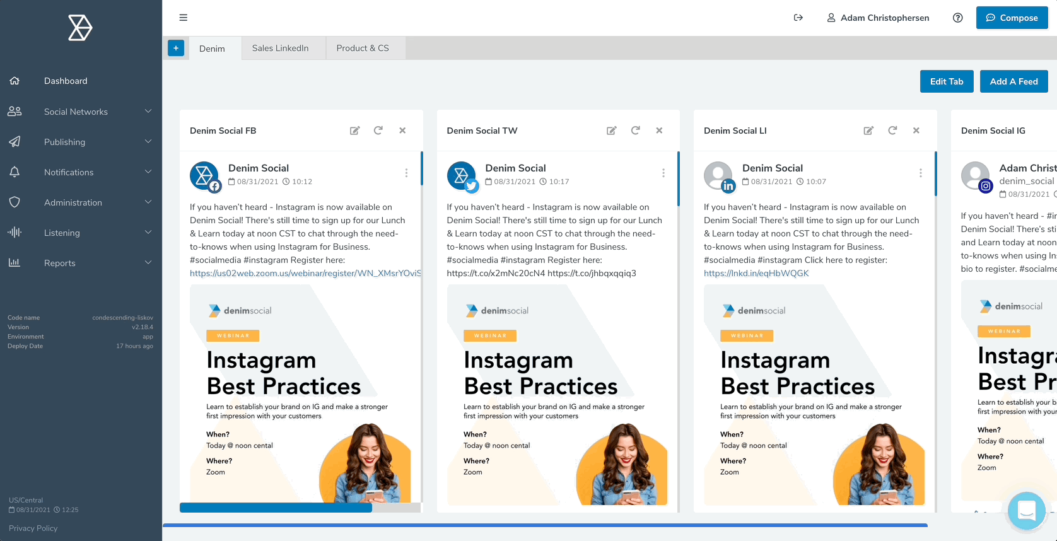
Task: Toggle the hamburger sidebar menu icon
Action: tap(184, 18)
